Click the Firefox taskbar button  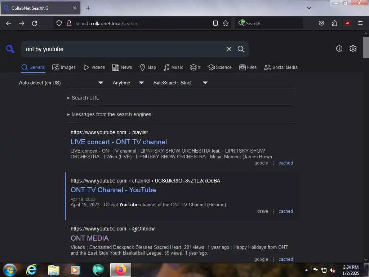click(x=120, y=270)
